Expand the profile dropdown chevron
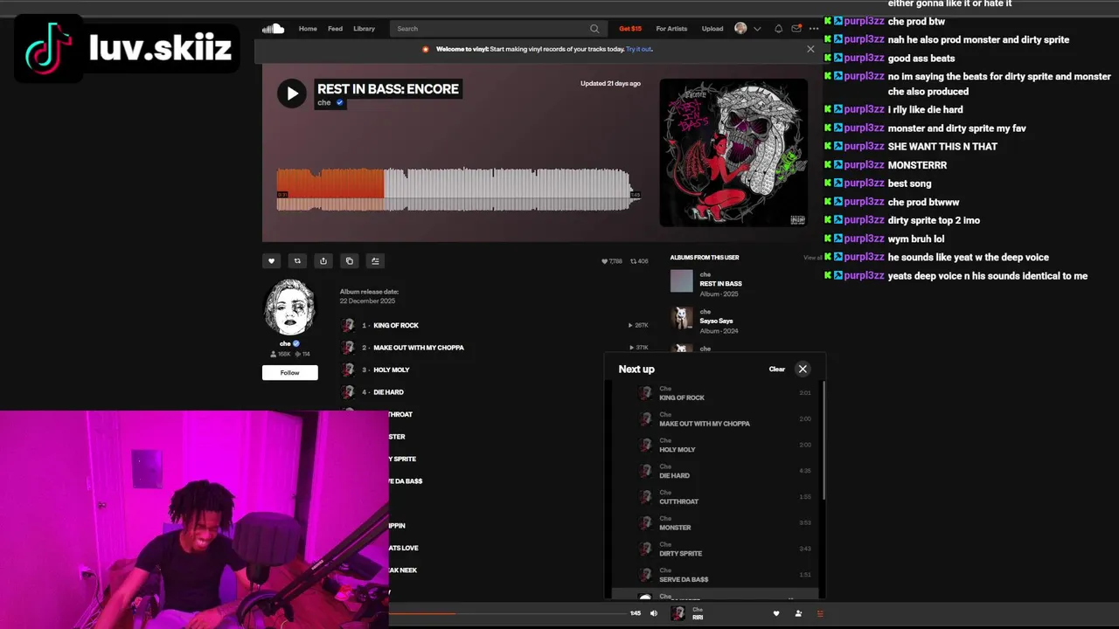Viewport: 1119px width, 629px height. [757, 29]
